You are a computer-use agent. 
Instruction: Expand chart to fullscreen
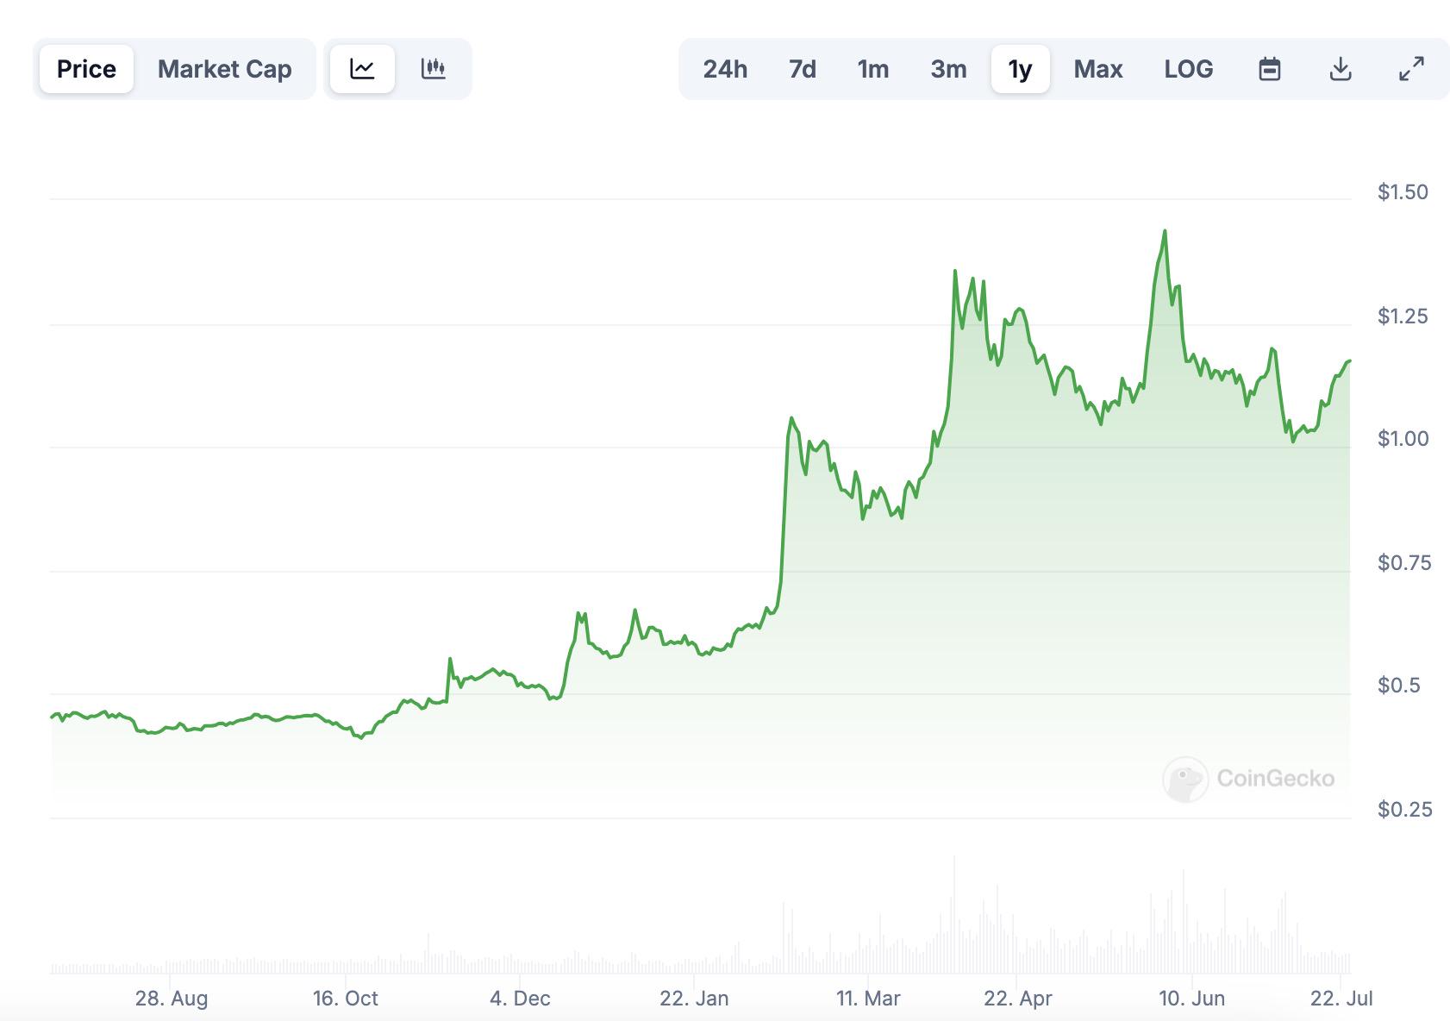1411,69
